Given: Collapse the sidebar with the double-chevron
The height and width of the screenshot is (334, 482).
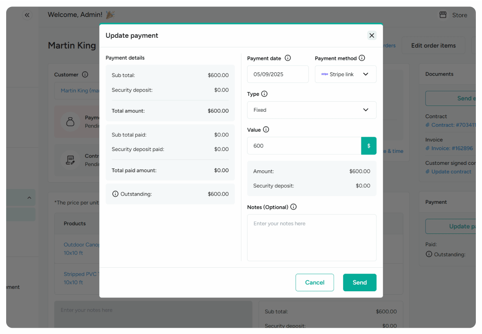Looking at the screenshot, I should [x=27, y=15].
